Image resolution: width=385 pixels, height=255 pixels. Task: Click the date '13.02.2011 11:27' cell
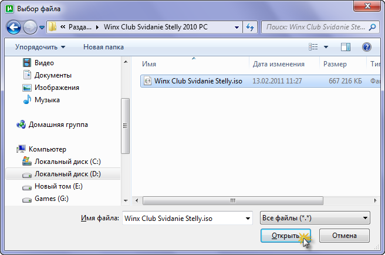(277, 81)
